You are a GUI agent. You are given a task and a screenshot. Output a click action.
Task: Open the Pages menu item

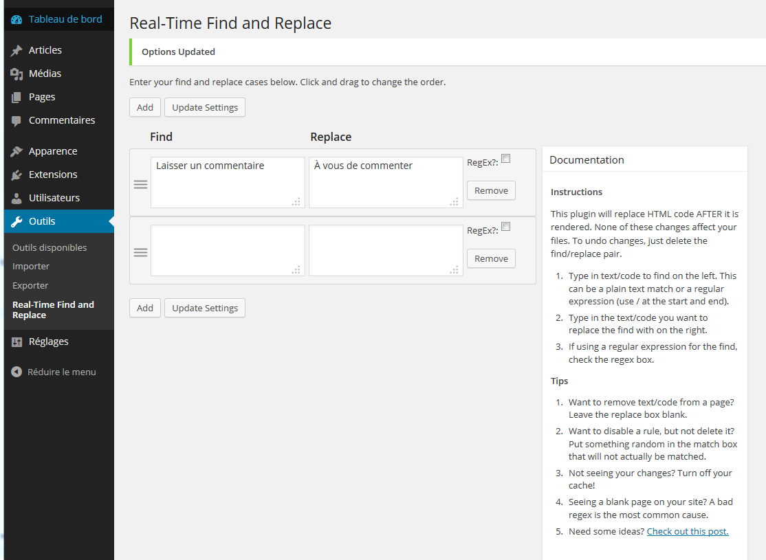pos(58,97)
